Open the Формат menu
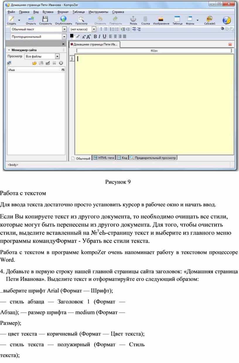This screenshot has width=239, height=363. point(63,12)
